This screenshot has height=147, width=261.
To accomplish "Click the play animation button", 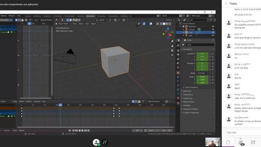I will [x=82, y=131].
